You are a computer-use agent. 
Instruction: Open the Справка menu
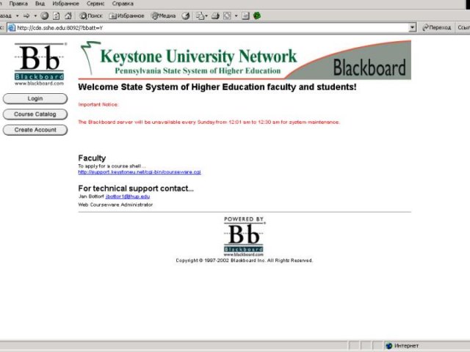(x=123, y=4)
